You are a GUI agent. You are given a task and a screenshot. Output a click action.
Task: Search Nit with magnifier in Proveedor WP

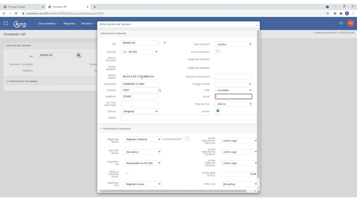79,55
